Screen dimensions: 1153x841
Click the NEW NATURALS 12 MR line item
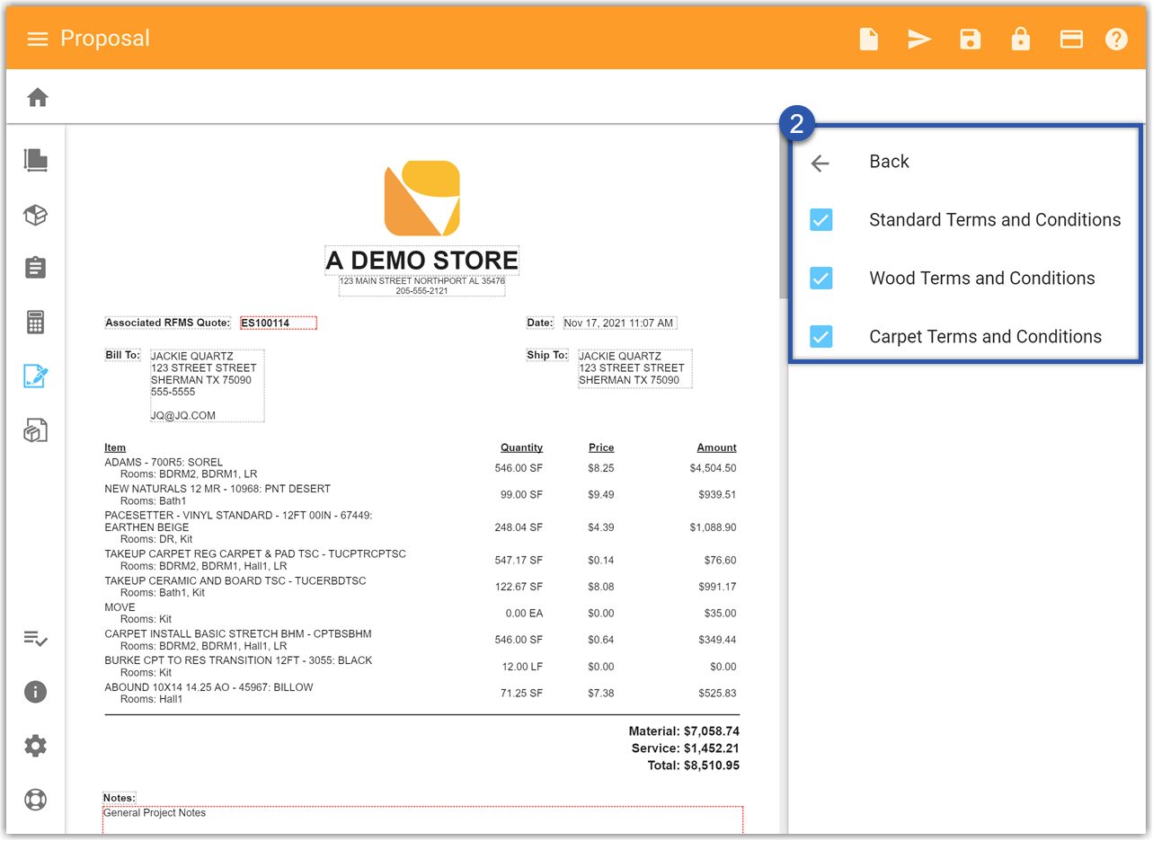pyautogui.click(x=217, y=489)
